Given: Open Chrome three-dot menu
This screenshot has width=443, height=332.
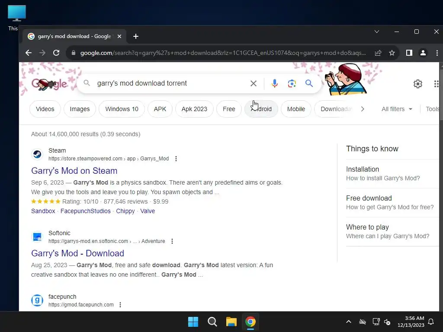Looking at the screenshot, I should tap(437, 53).
